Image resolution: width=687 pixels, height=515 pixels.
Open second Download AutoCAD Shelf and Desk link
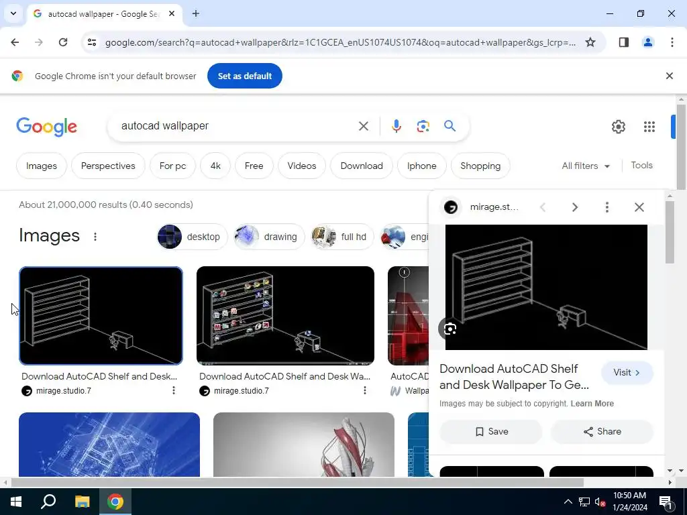click(284, 376)
